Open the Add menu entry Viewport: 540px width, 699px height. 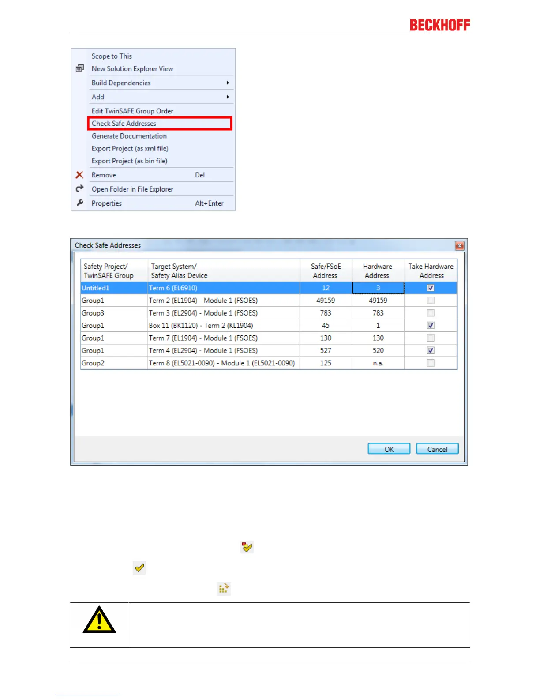pos(161,97)
